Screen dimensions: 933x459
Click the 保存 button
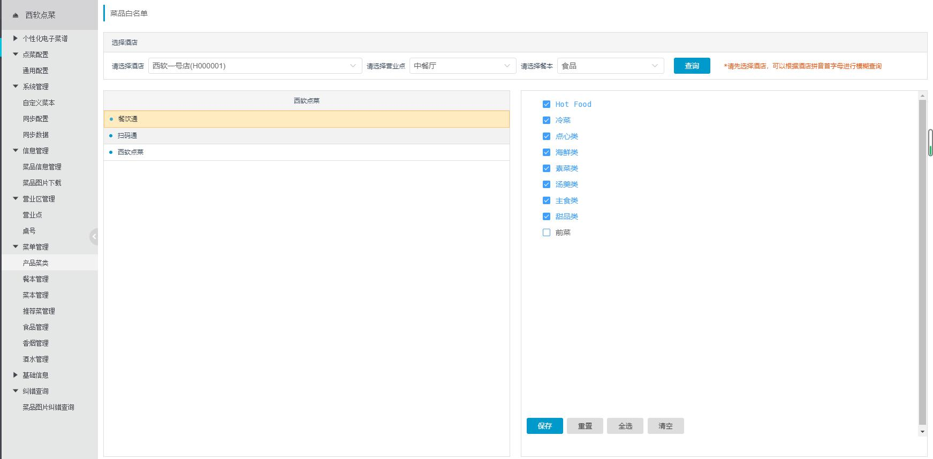544,426
